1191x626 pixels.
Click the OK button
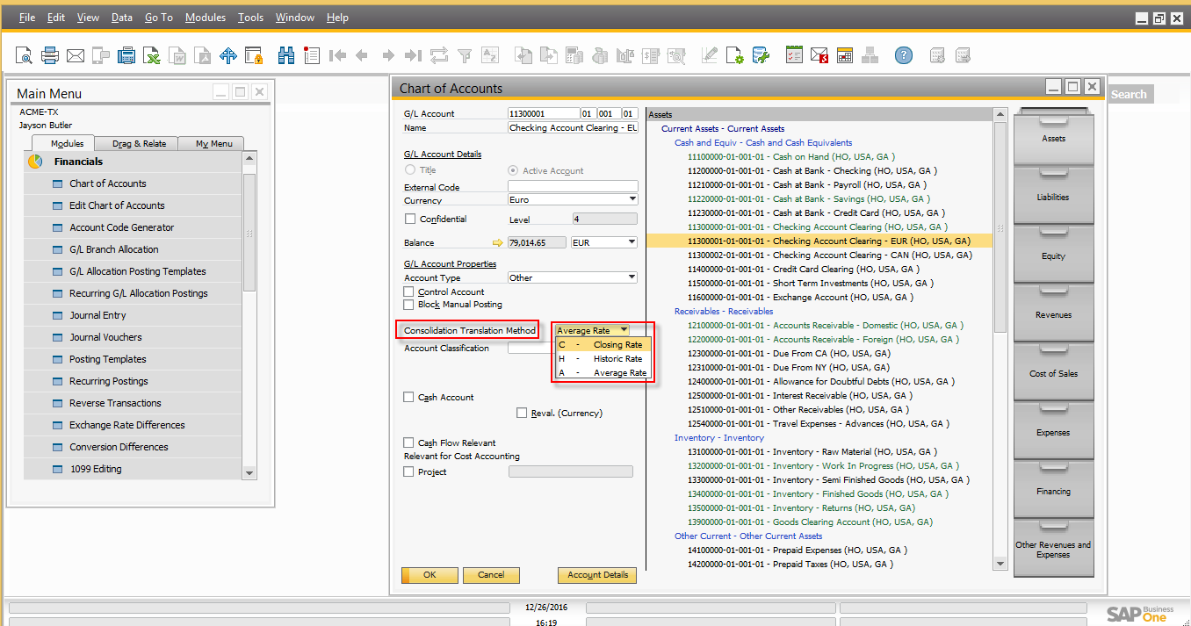point(429,575)
